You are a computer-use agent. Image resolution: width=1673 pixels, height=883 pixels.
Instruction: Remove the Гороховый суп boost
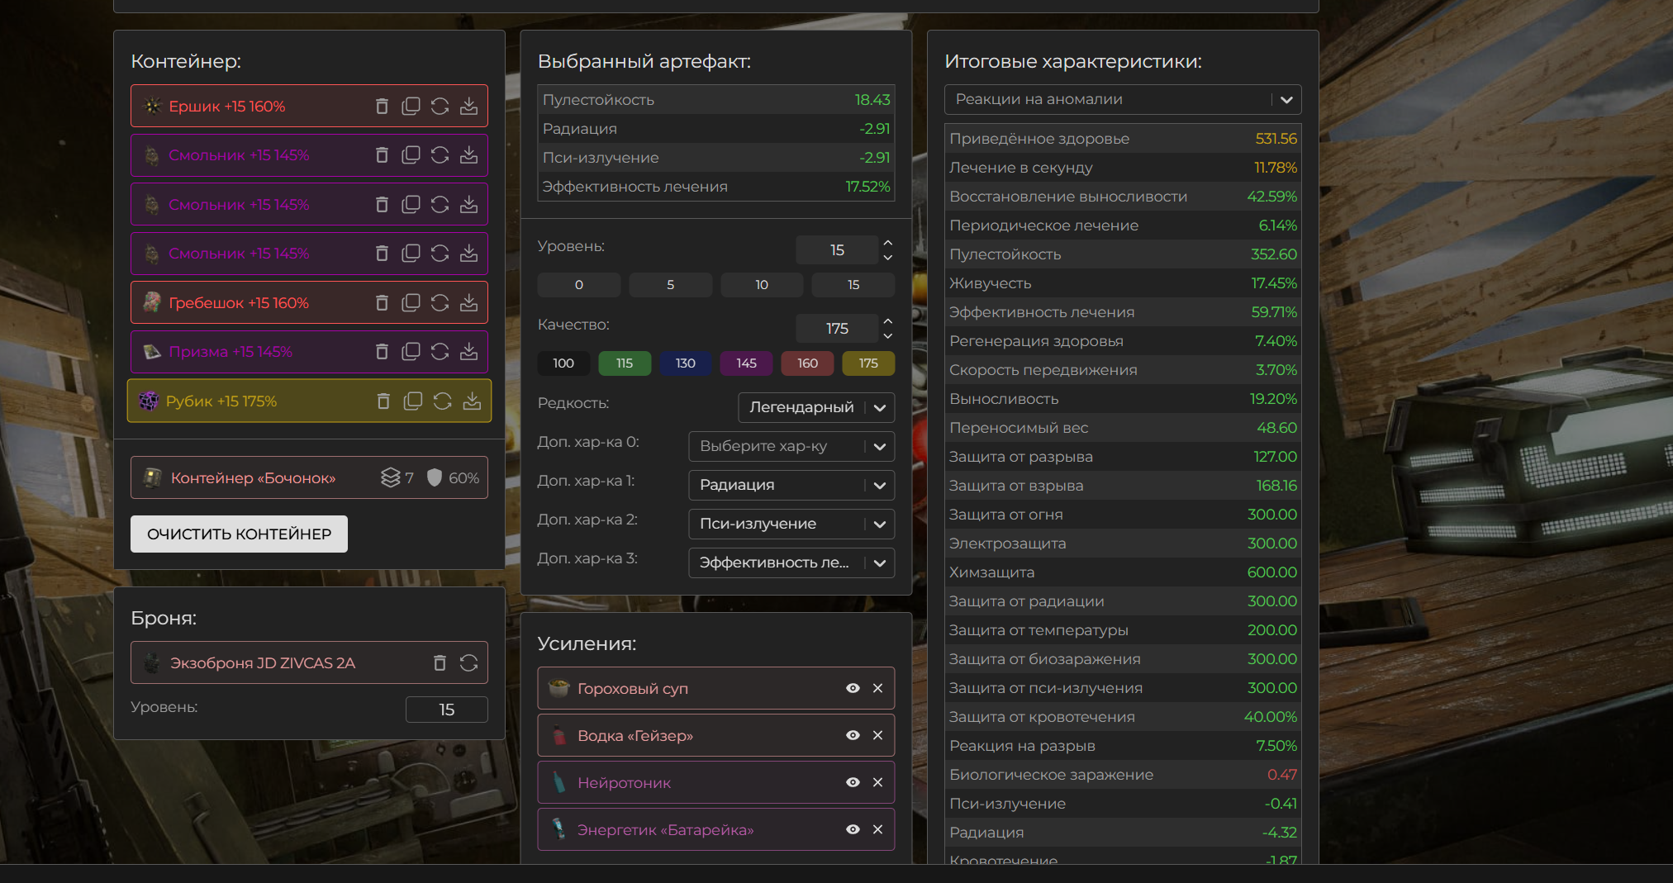pos(877,688)
